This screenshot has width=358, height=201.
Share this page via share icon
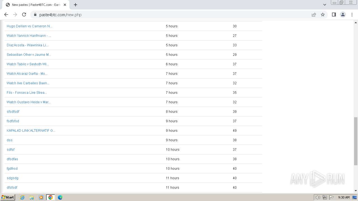click(x=314, y=15)
